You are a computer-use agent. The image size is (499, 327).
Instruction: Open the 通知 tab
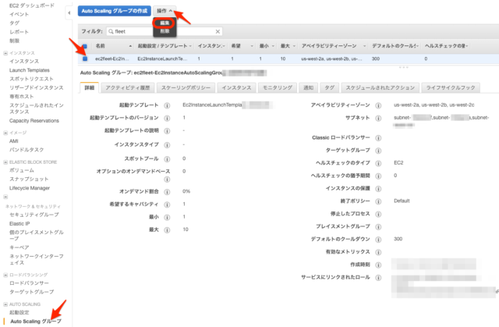(309, 87)
